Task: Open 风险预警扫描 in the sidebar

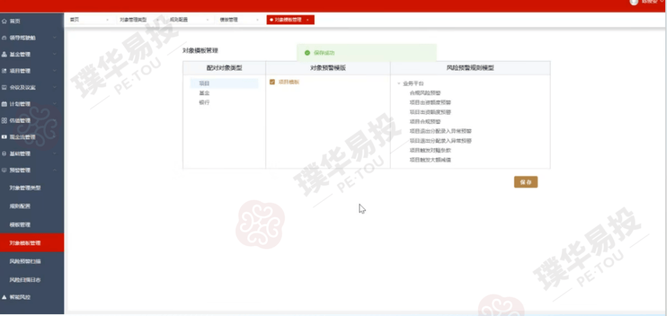Action: point(25,262)
